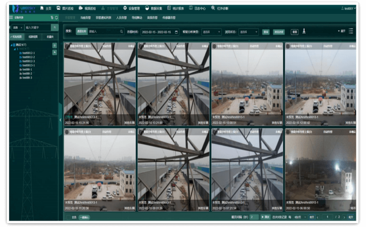Open the 红外诊断 infrared diagnosis icon
This screenshot has height=227, width=366.
coord(213,8)
